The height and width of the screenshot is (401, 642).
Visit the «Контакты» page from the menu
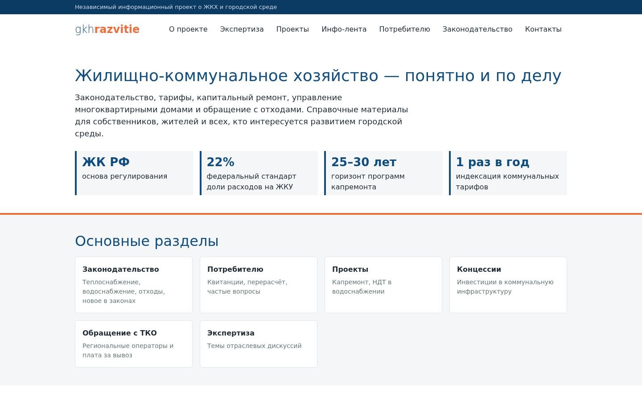tap(543, 29)
